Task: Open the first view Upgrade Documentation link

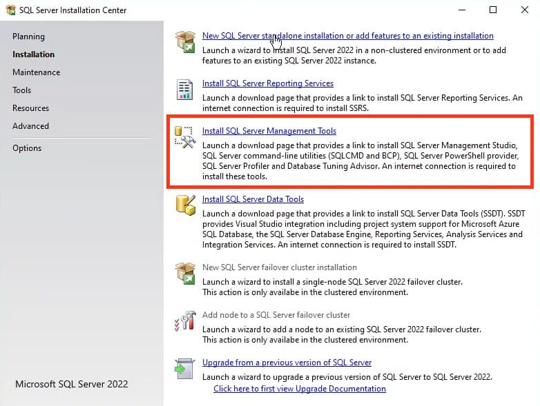Action: [x=299, y=389]
